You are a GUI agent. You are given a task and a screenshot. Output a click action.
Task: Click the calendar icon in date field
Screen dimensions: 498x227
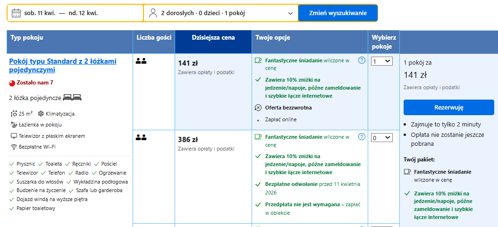point(16,13)
